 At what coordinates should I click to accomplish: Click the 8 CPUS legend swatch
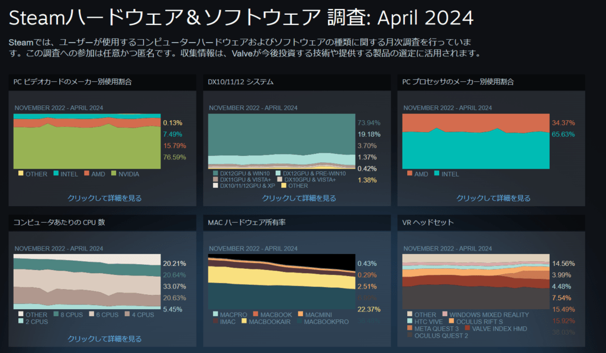tap(56, 314)
